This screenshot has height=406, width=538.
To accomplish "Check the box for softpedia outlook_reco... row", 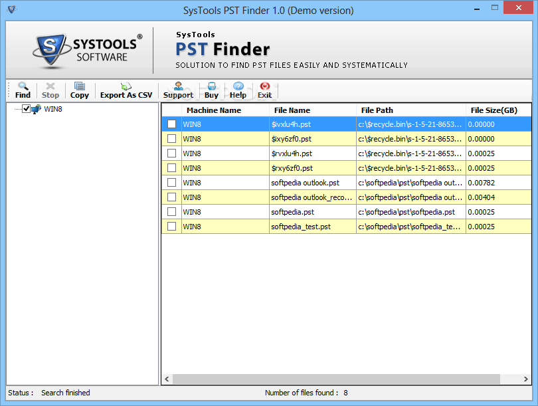I will tap(171, 197).
